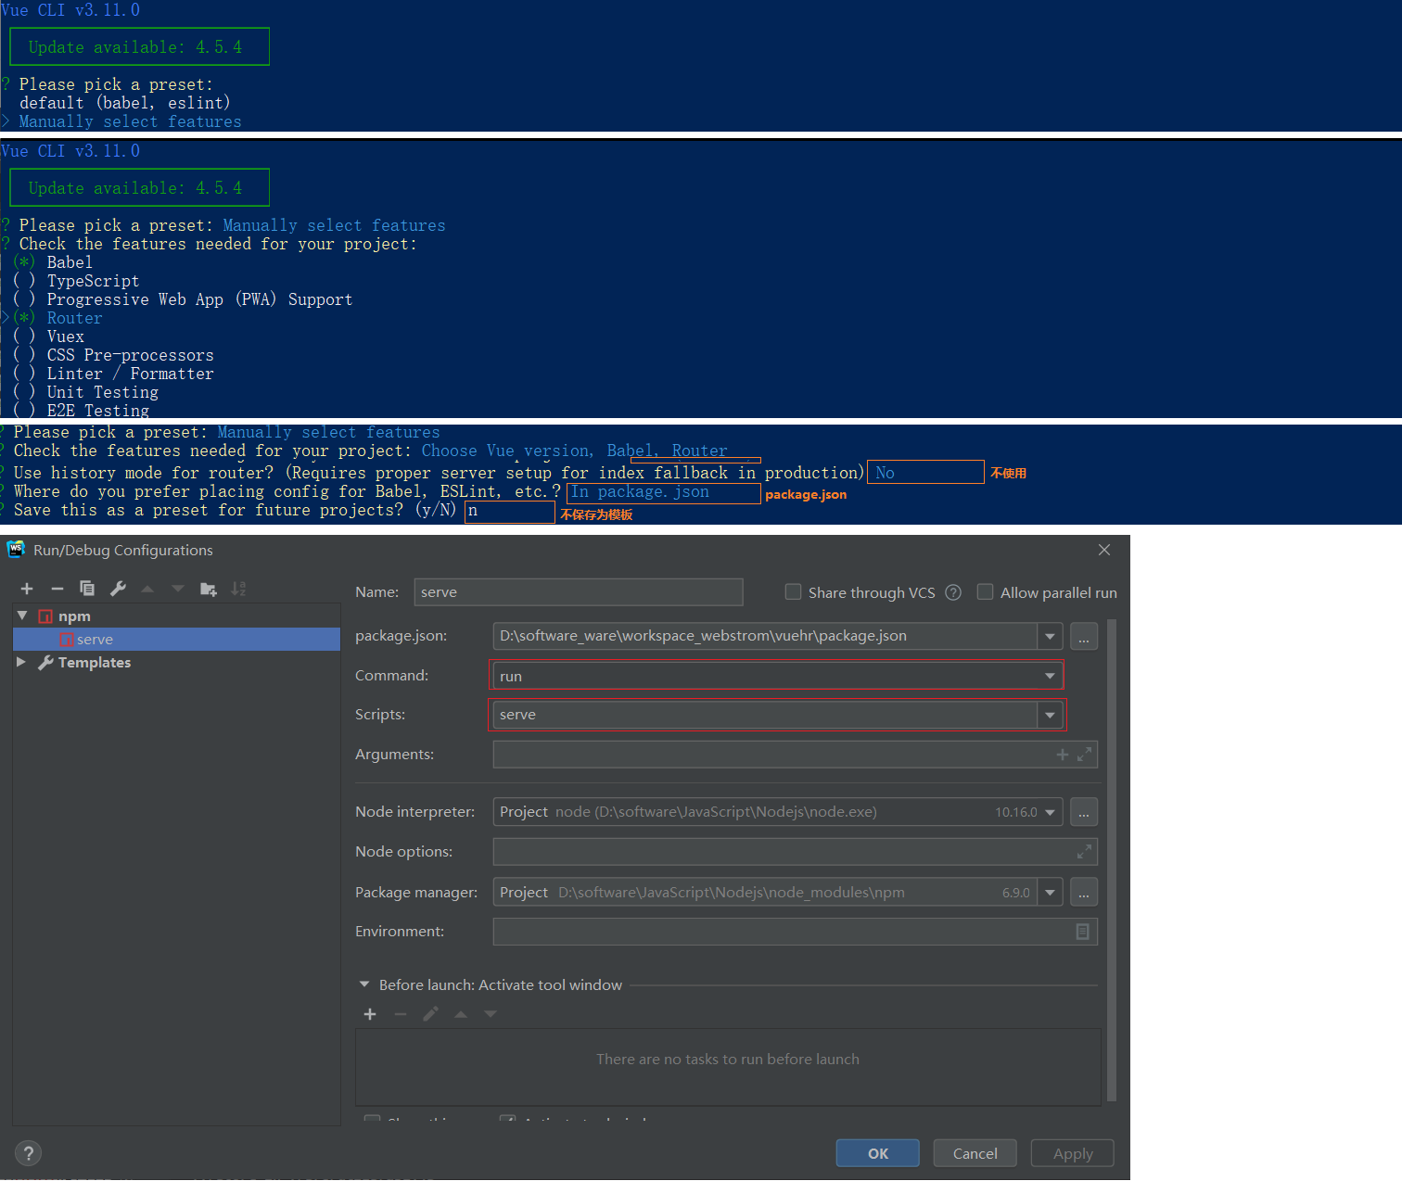Viewport: 1402px width, 1181px height.
Task: Select the serve configuration in tree
Action: (x=95, y=640)
